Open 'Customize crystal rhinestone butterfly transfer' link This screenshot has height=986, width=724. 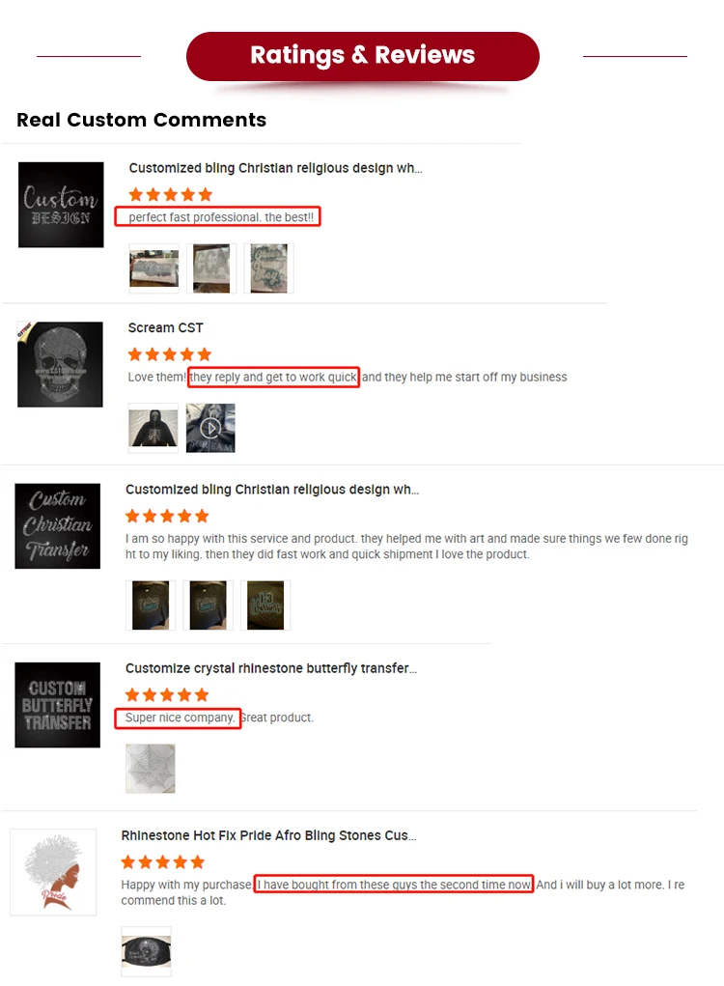point(271,668)
